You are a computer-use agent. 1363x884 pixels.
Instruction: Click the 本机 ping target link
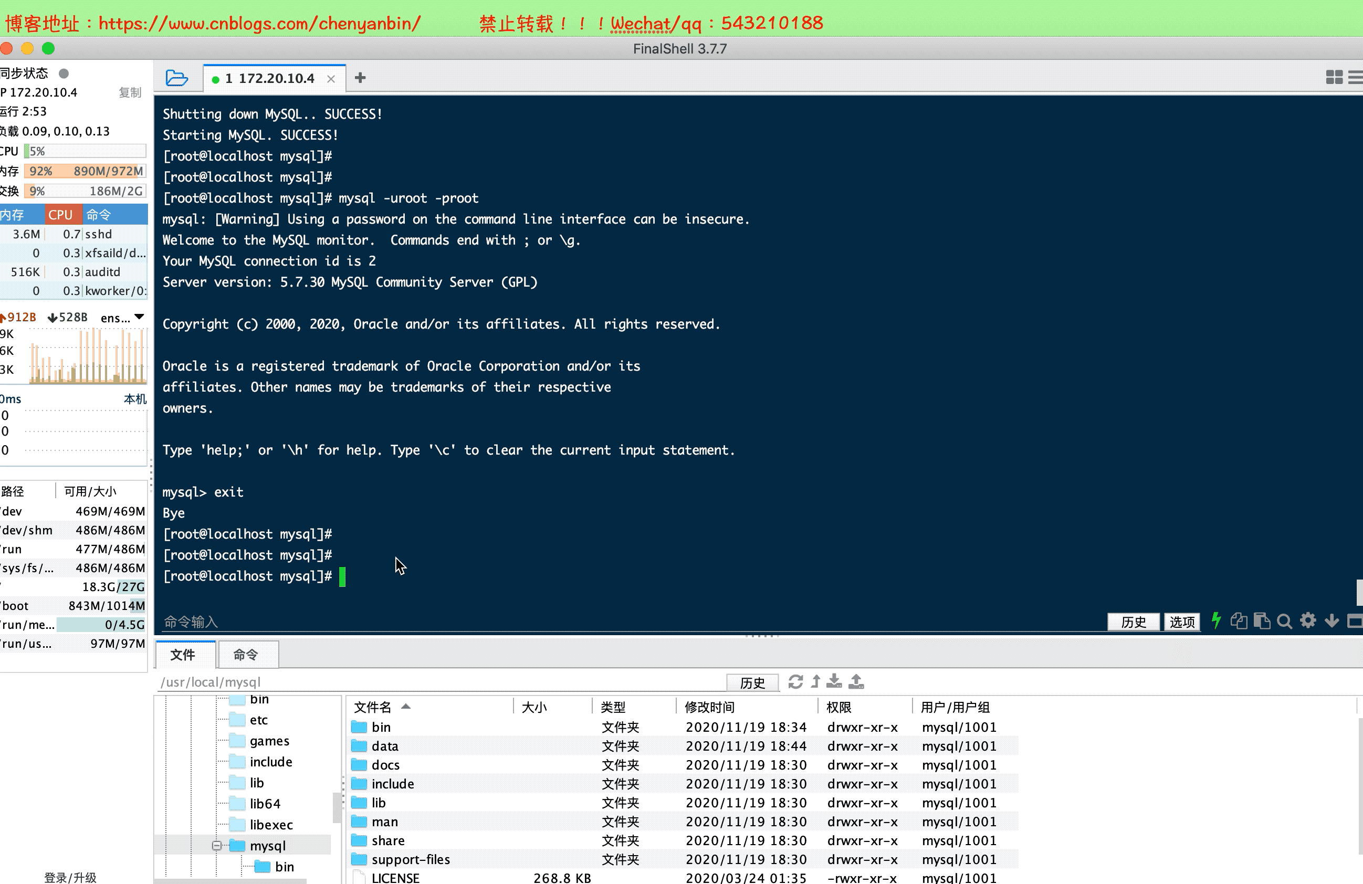point(135,398)
